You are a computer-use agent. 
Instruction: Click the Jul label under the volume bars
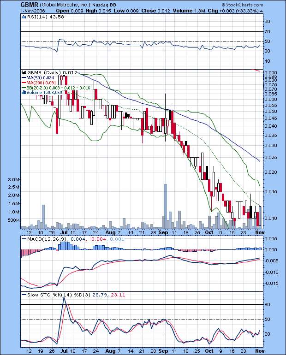pyautogui.click(x=64, y=232)
